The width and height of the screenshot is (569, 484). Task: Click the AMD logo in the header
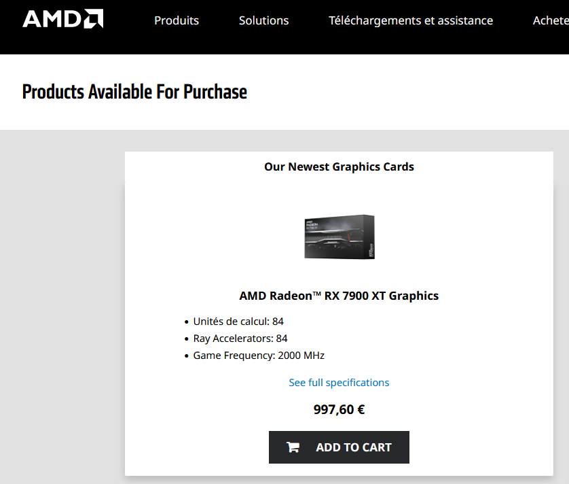click(x=62, y=19)
